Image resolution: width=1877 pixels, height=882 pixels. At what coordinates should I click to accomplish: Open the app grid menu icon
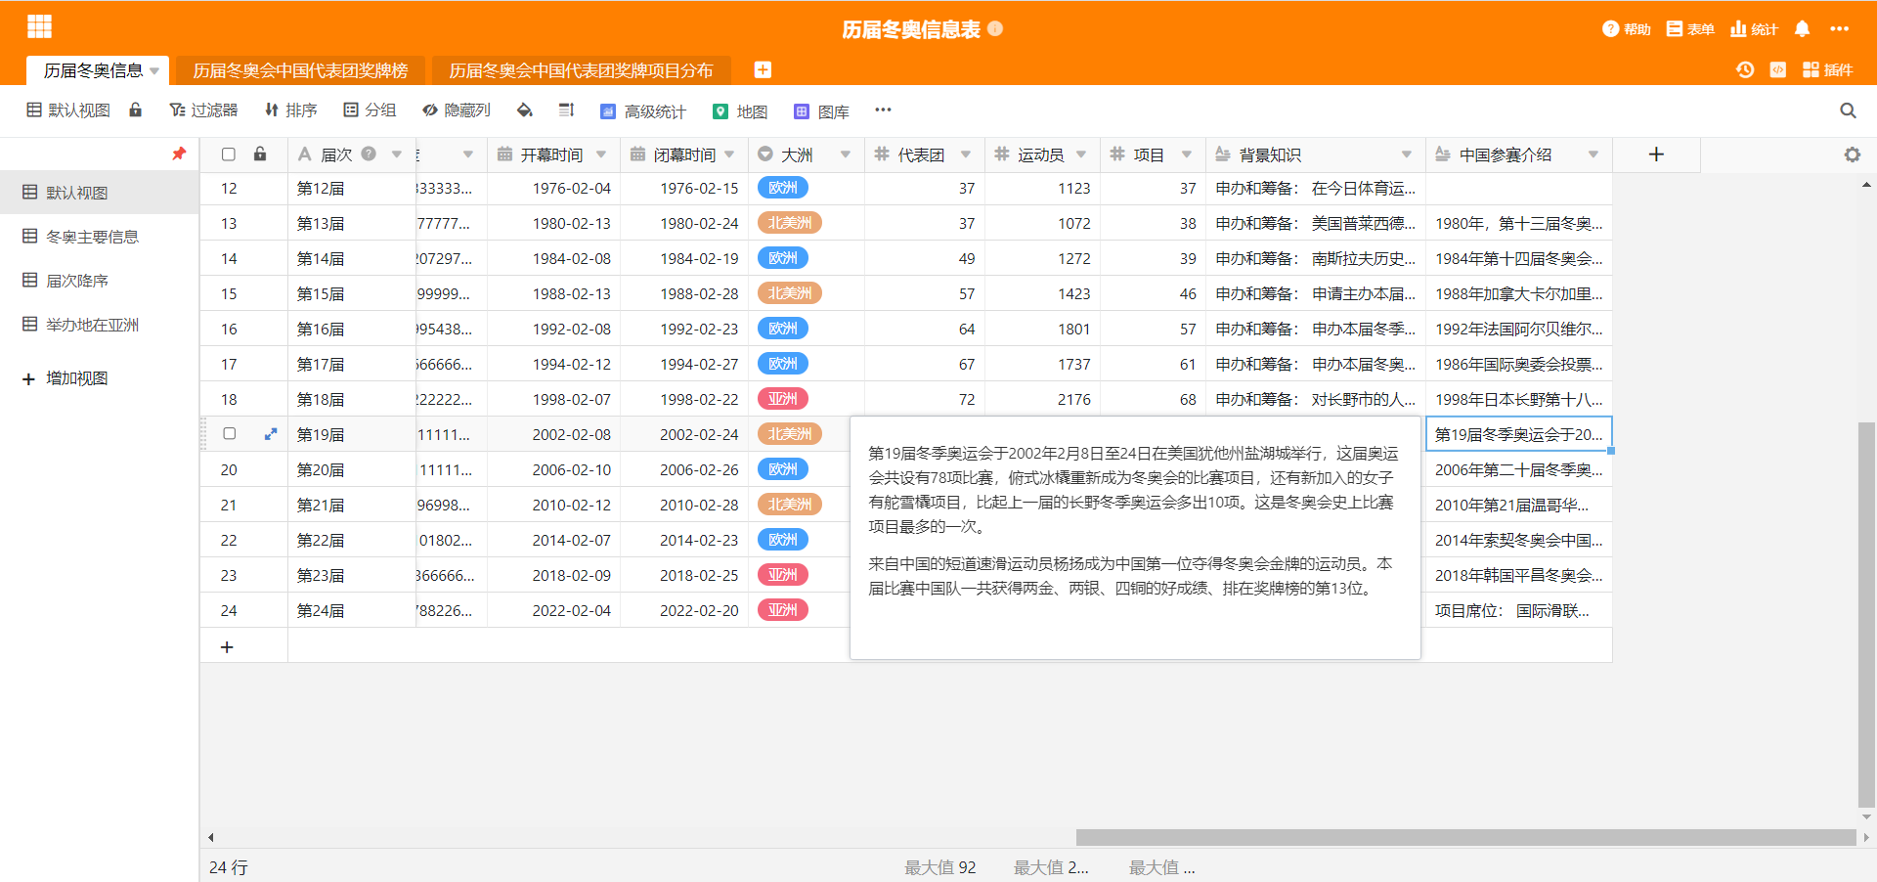point(39,26)
